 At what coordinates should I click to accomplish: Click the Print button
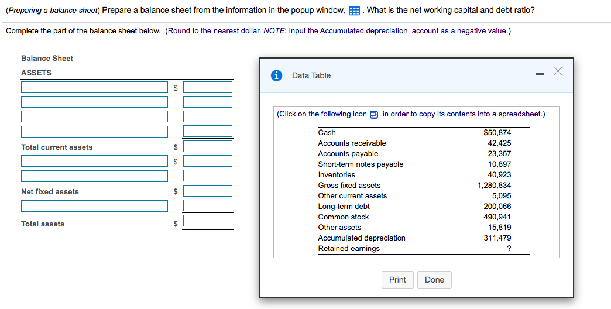tap(397, 280)
